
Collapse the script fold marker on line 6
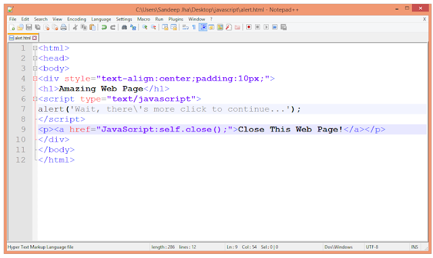pyautogui.click(x=35, y=99)
